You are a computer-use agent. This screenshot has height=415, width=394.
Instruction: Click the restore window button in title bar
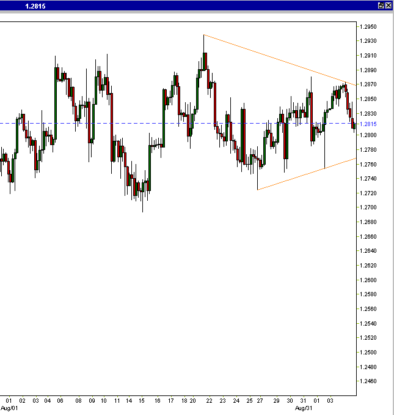(381, 6)
